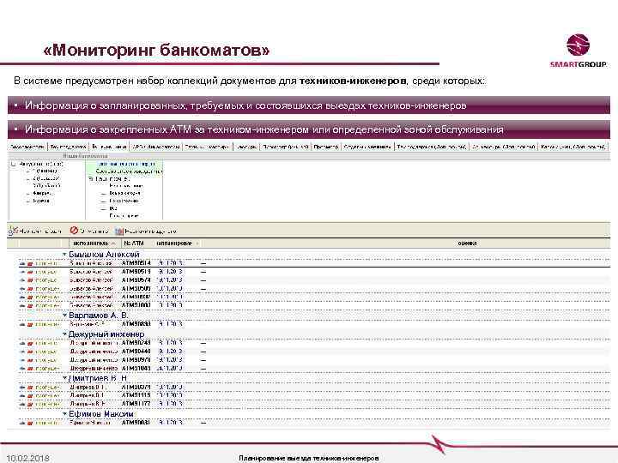
Task: Click the Дежурный инженер group title
Action: pyautogui.click(x=106, y=334)
